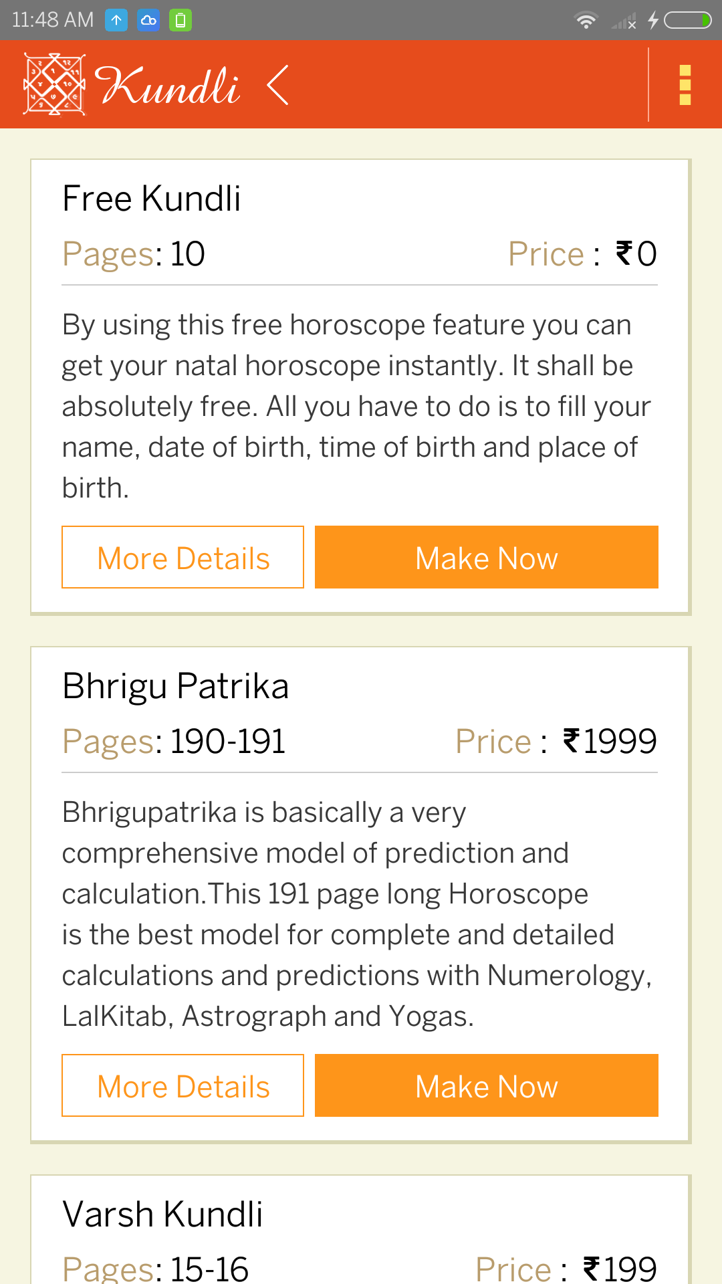
Task: Tap the Free Kundli description text
Action: tap(358, 406)
